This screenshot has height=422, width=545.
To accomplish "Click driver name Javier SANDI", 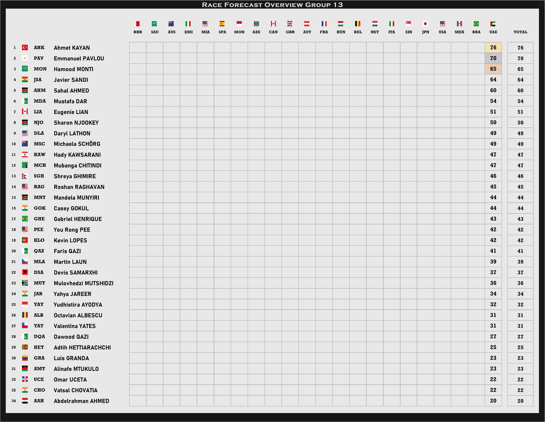I will point(71,80).
